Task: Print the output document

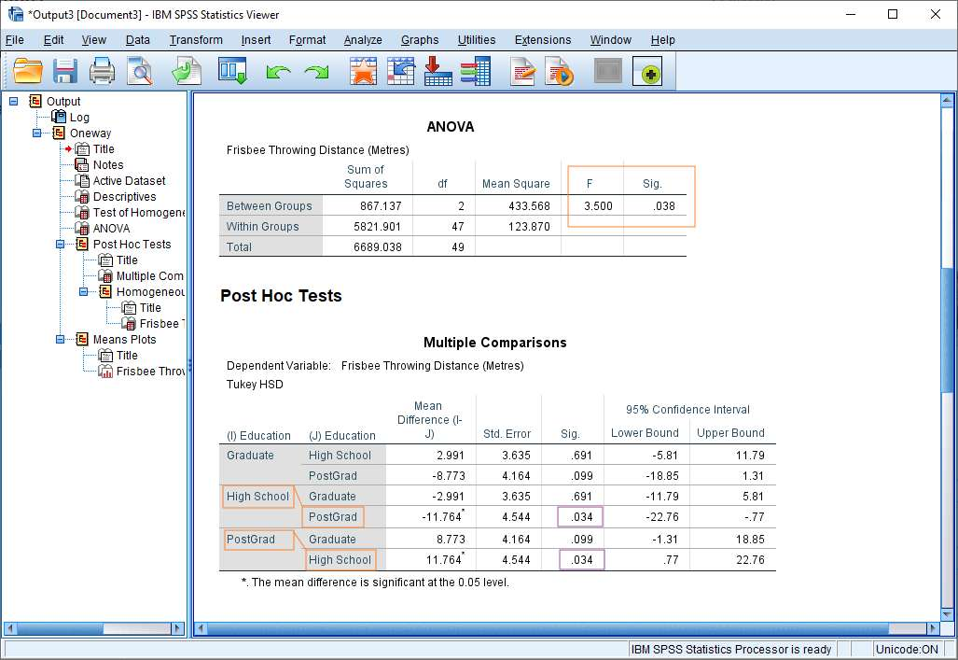Action: 101,70
